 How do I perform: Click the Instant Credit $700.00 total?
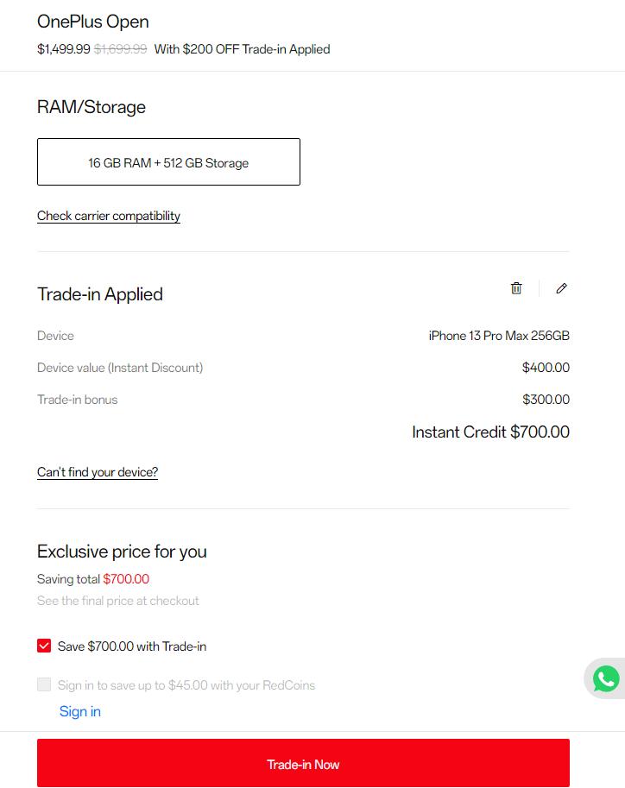coord(490,432)
